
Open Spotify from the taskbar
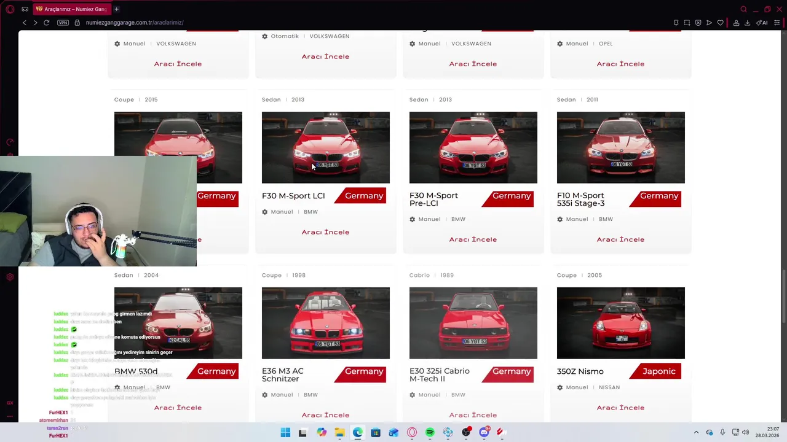430,433
